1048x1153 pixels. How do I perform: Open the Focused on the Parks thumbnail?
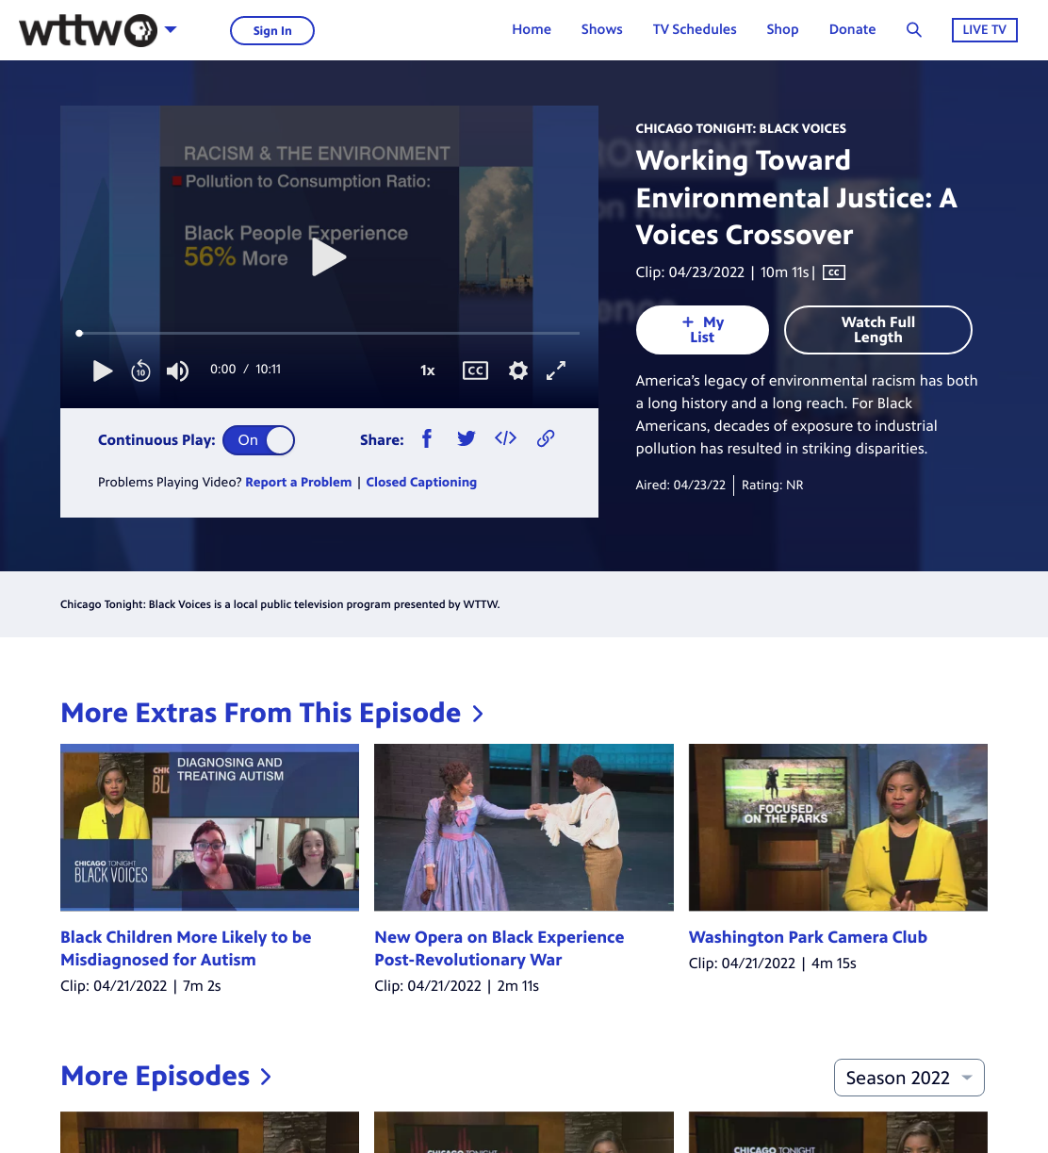point(838,827)
